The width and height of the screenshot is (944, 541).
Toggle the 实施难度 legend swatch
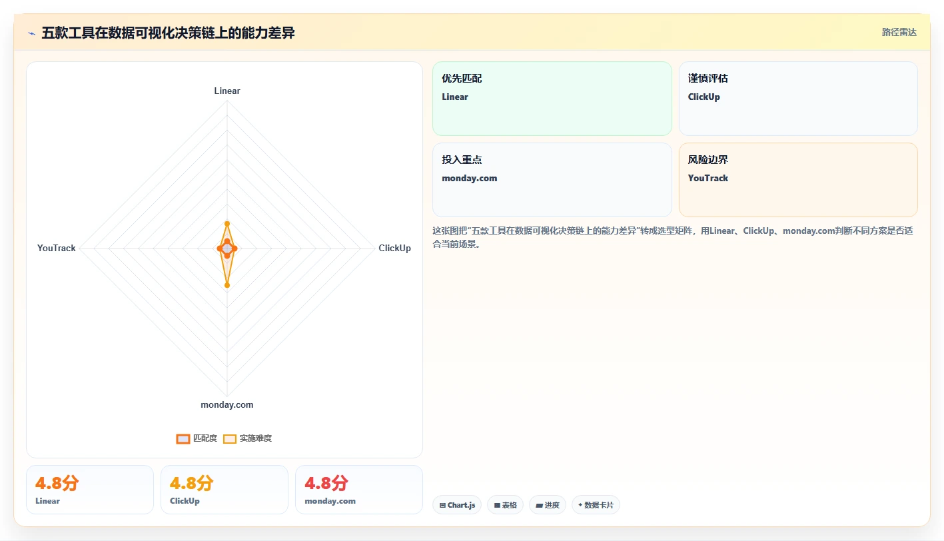pos(230,438)
